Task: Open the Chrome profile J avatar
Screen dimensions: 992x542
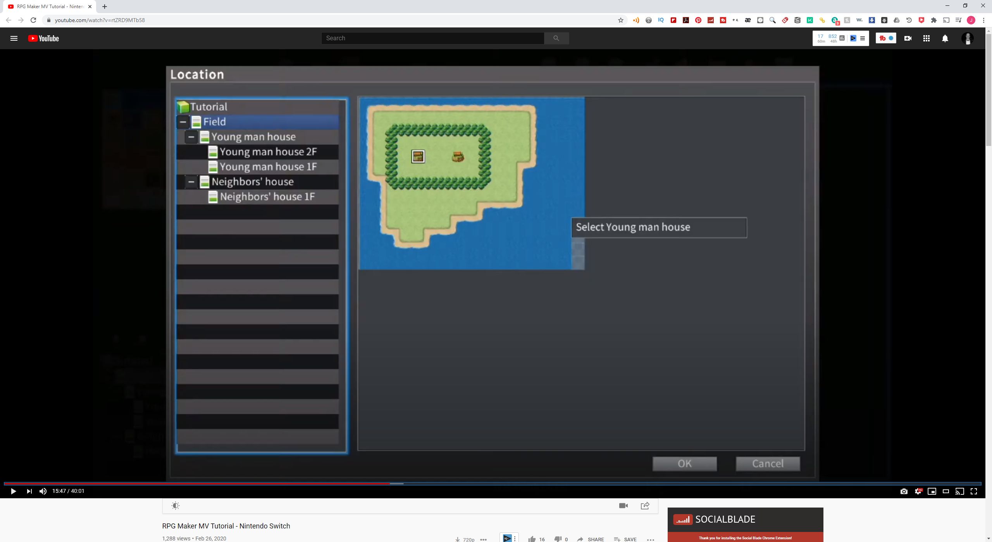Action: point(971,20)
